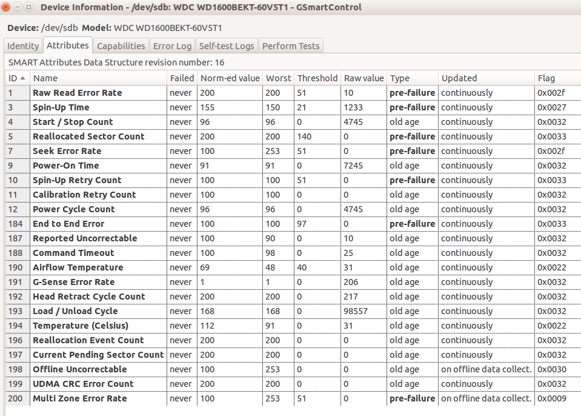Screen dimensions: 581x416
Task: View the Self-test Logs tab
Action: click(227, 46)
